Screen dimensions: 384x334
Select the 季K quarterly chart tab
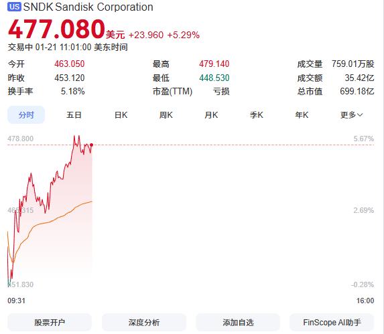coord(257,114)
